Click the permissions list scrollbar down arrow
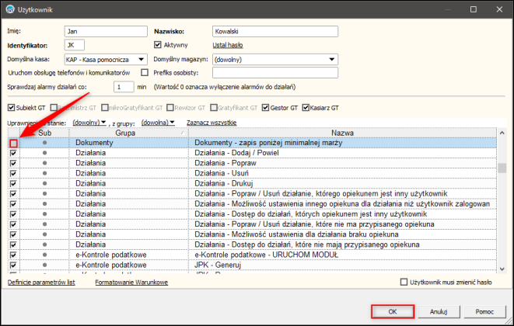The width and height of the screenshot is (514, 326). pos(502,269)
